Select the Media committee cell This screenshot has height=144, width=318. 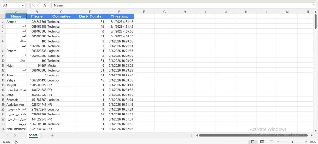(61, 66)
